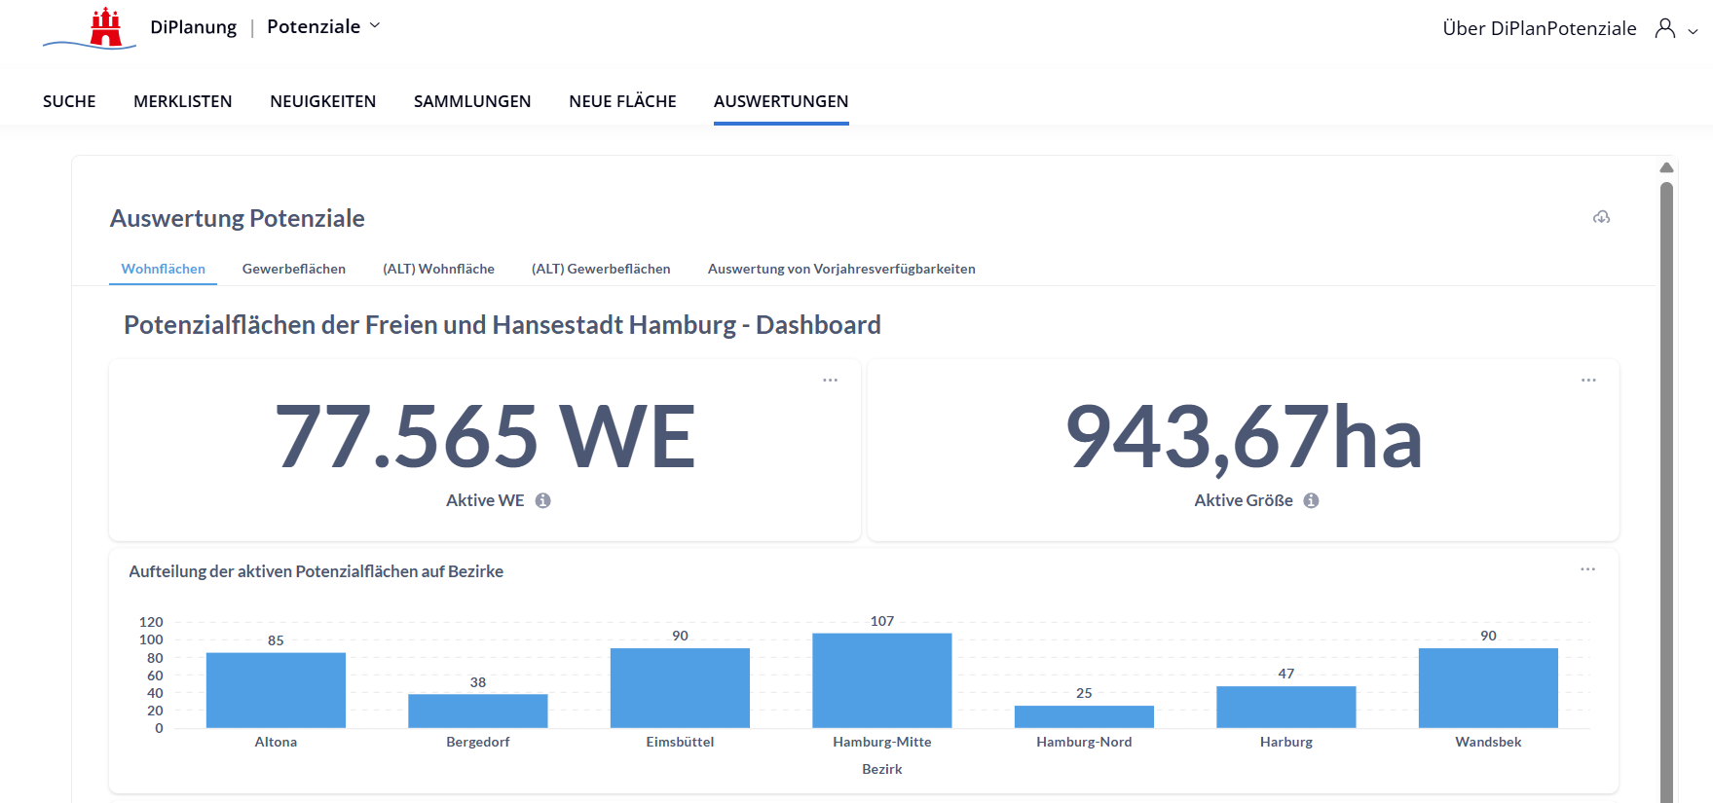Click info icon next to Aktive WE
Image resolution: width=1713 pixels, height=803 pixels.
[x=543, y=500]
